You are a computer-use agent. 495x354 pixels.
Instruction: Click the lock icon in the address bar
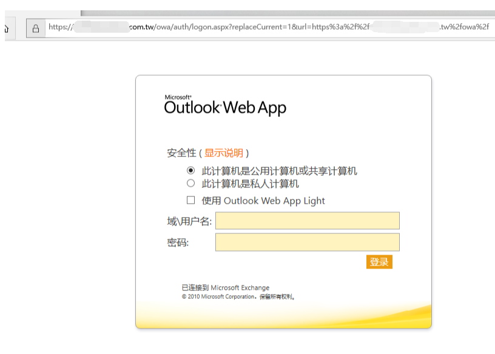click(x=36, y=28)
